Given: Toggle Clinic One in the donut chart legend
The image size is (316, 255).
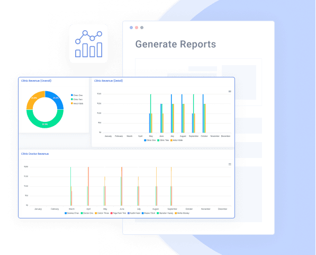Looking at the screenshot, I should [77, 95].
